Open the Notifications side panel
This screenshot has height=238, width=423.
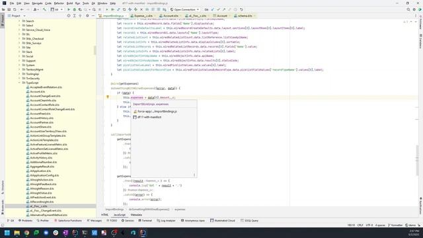coord(420,205)
